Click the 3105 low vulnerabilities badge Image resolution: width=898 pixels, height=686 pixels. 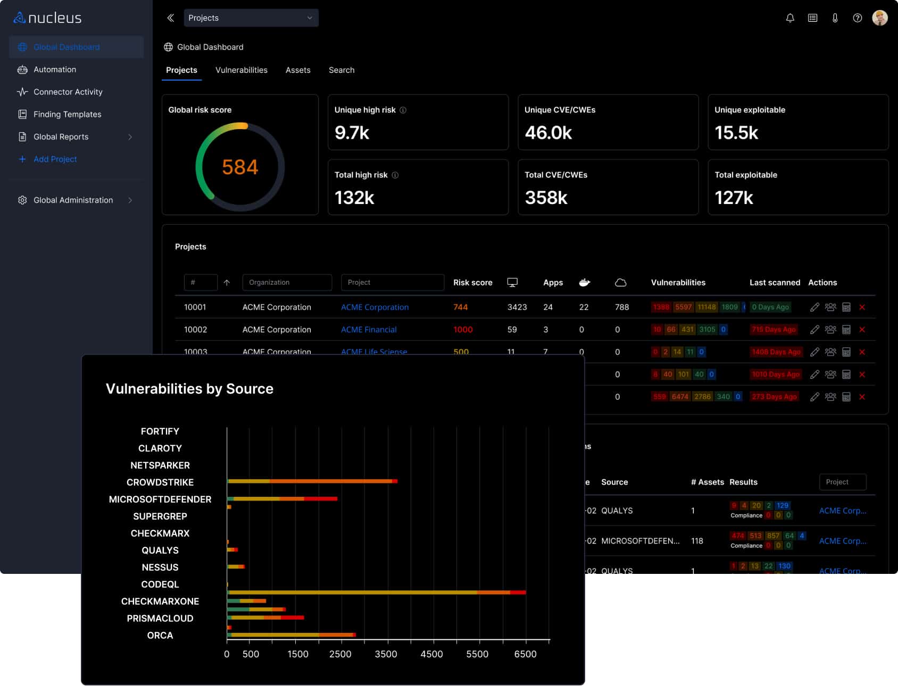(x=707, y=329)
